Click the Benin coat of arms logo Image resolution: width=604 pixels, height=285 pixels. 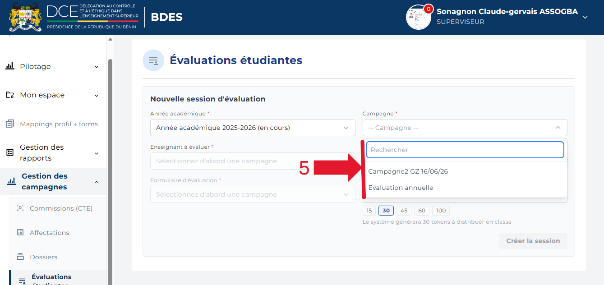pyautogui.click(x=25, y=17)
